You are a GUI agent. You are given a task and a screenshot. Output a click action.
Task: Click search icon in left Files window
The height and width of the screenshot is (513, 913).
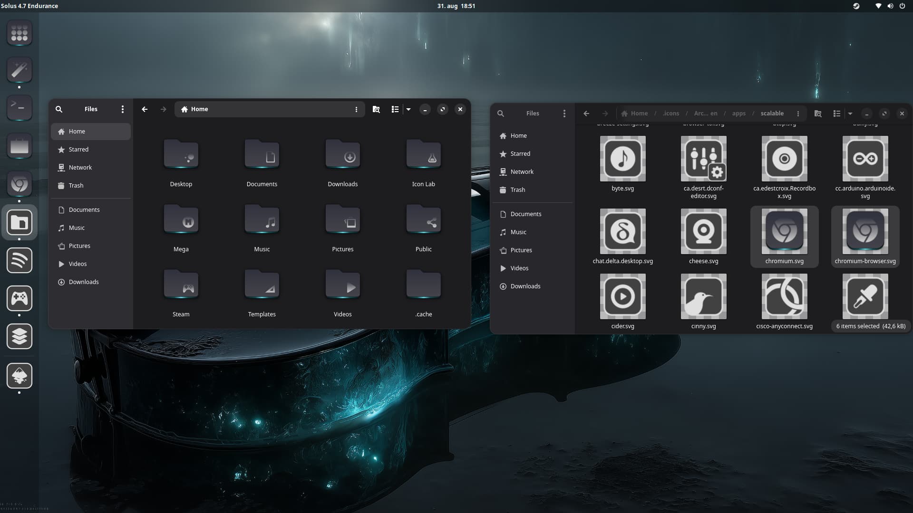click(x=59, y=109)
